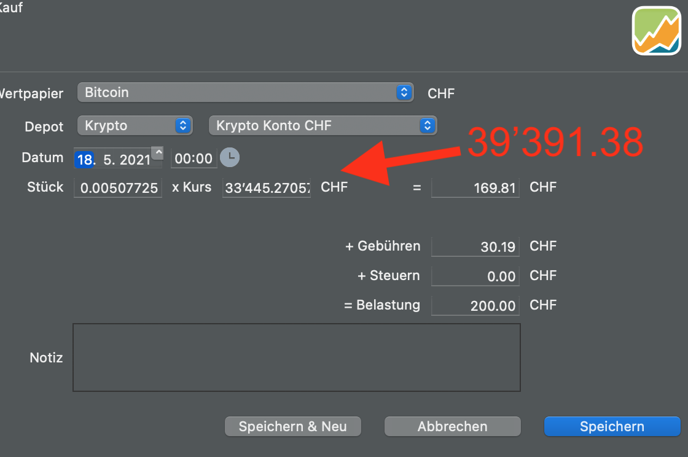The image size is (688, 457).
Task: Click the Speichern & Neu button
Action: (292, 426)
